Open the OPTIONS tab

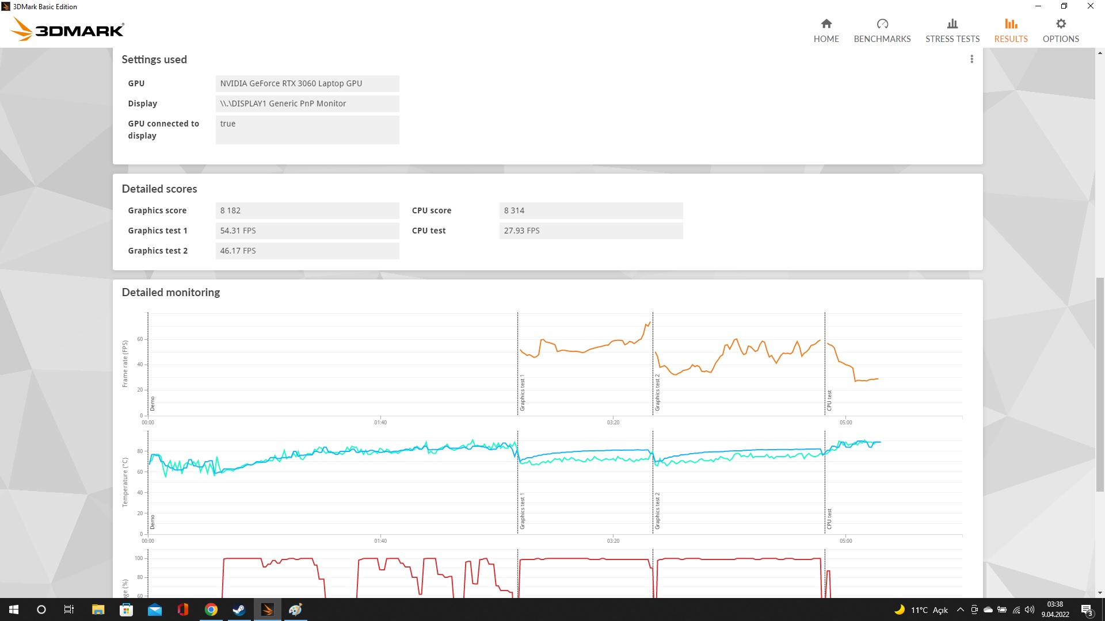coord(1060,30)
